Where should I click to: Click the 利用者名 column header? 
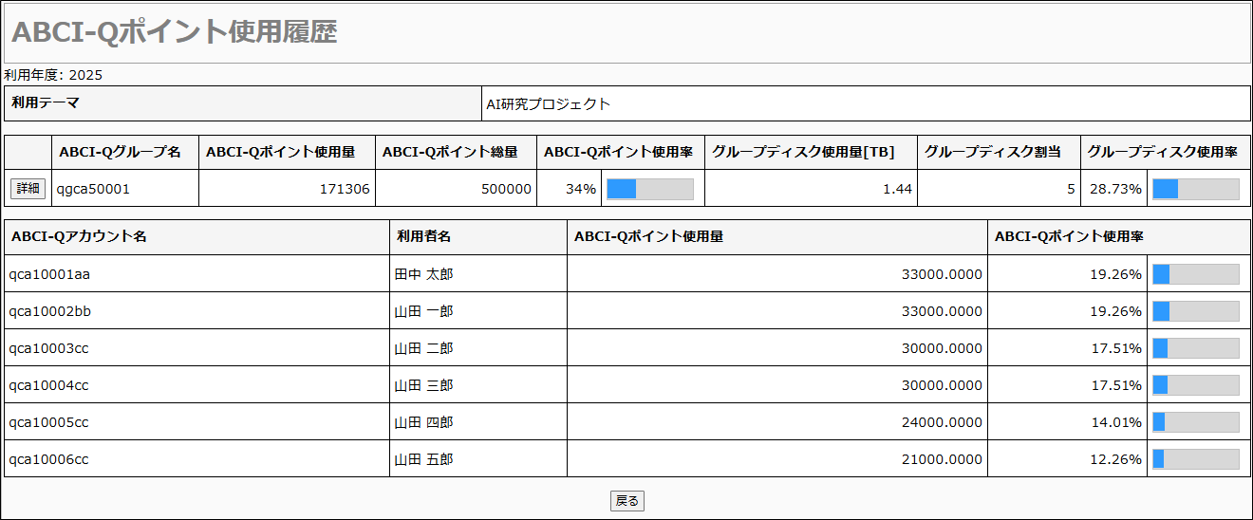(x=423, y=237)
